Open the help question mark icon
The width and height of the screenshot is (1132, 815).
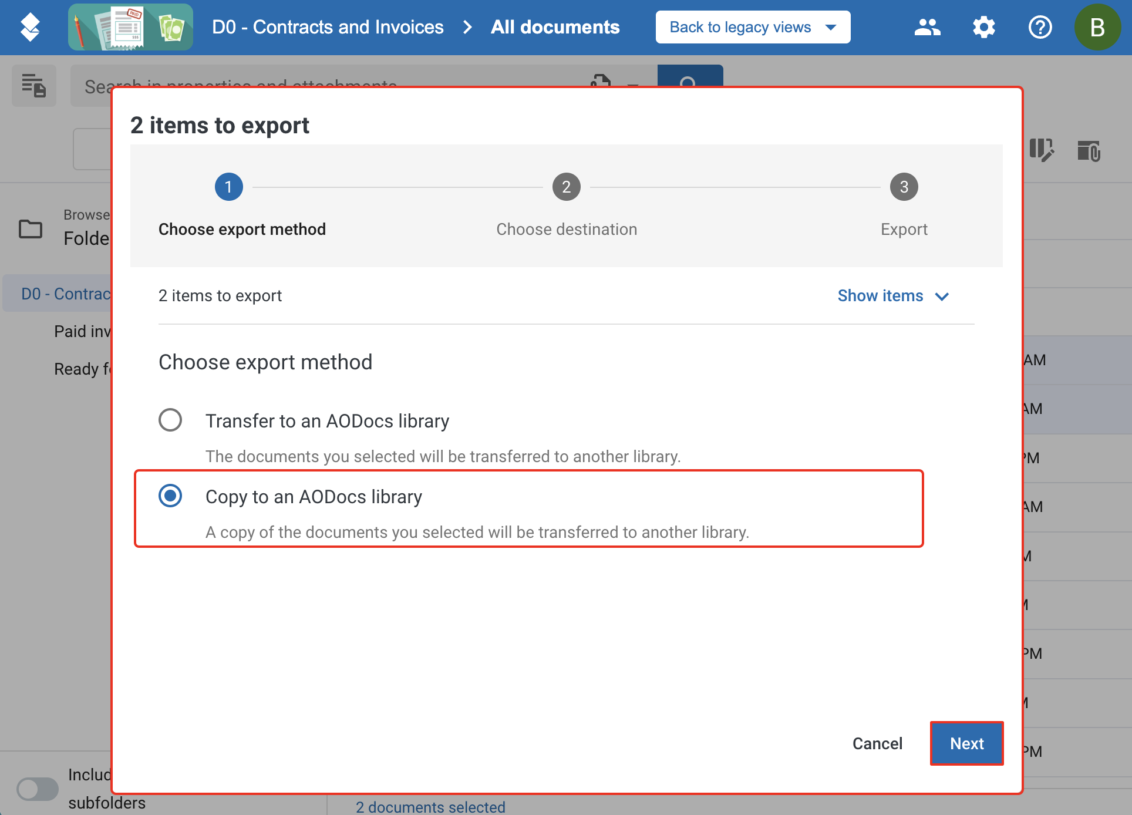pyautogui.click(x=1040, y=27)
